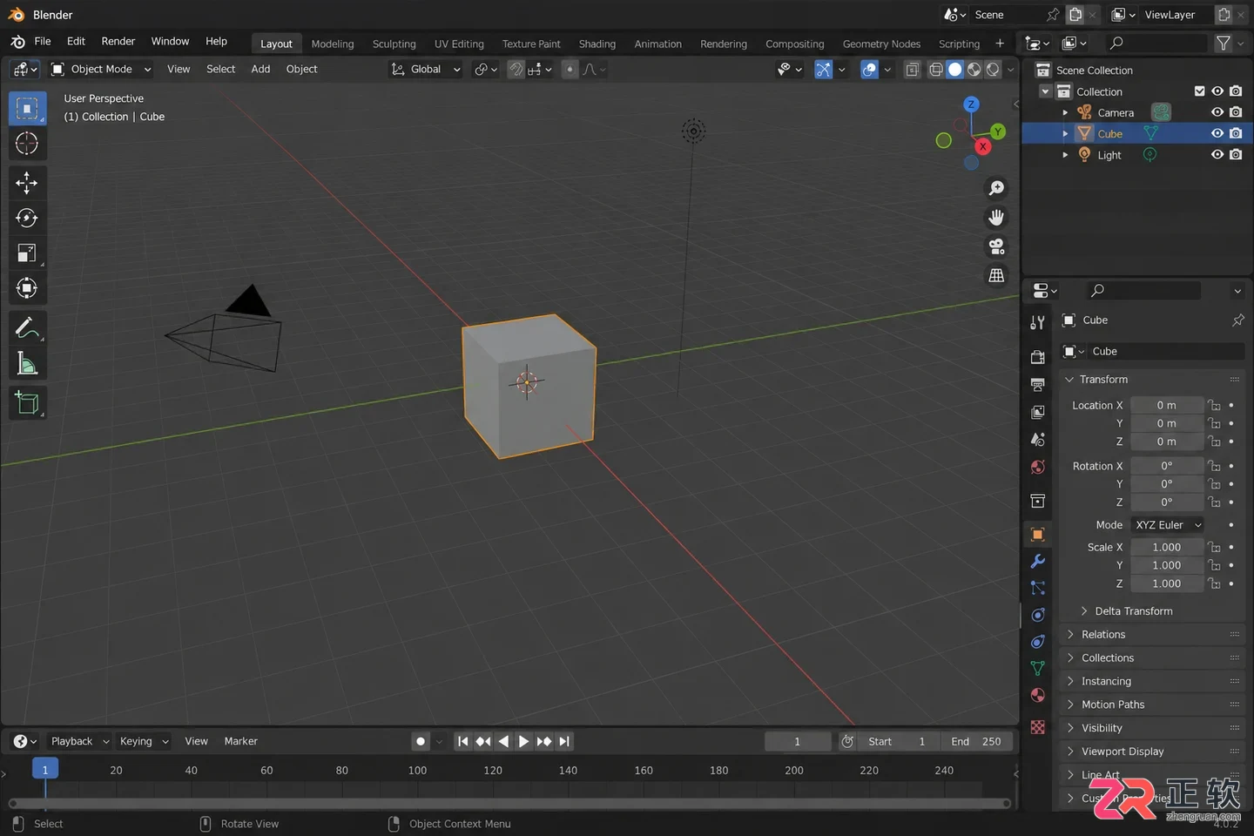Viewport: 1254px width, 836px height.
Task: Open the Global orientation dropdown
Action: pos(425,69)
